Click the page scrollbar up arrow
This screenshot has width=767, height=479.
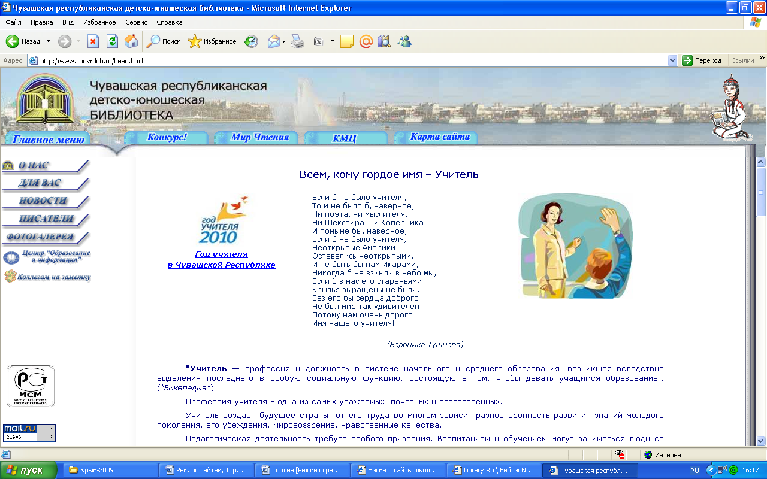click(761, 162)
